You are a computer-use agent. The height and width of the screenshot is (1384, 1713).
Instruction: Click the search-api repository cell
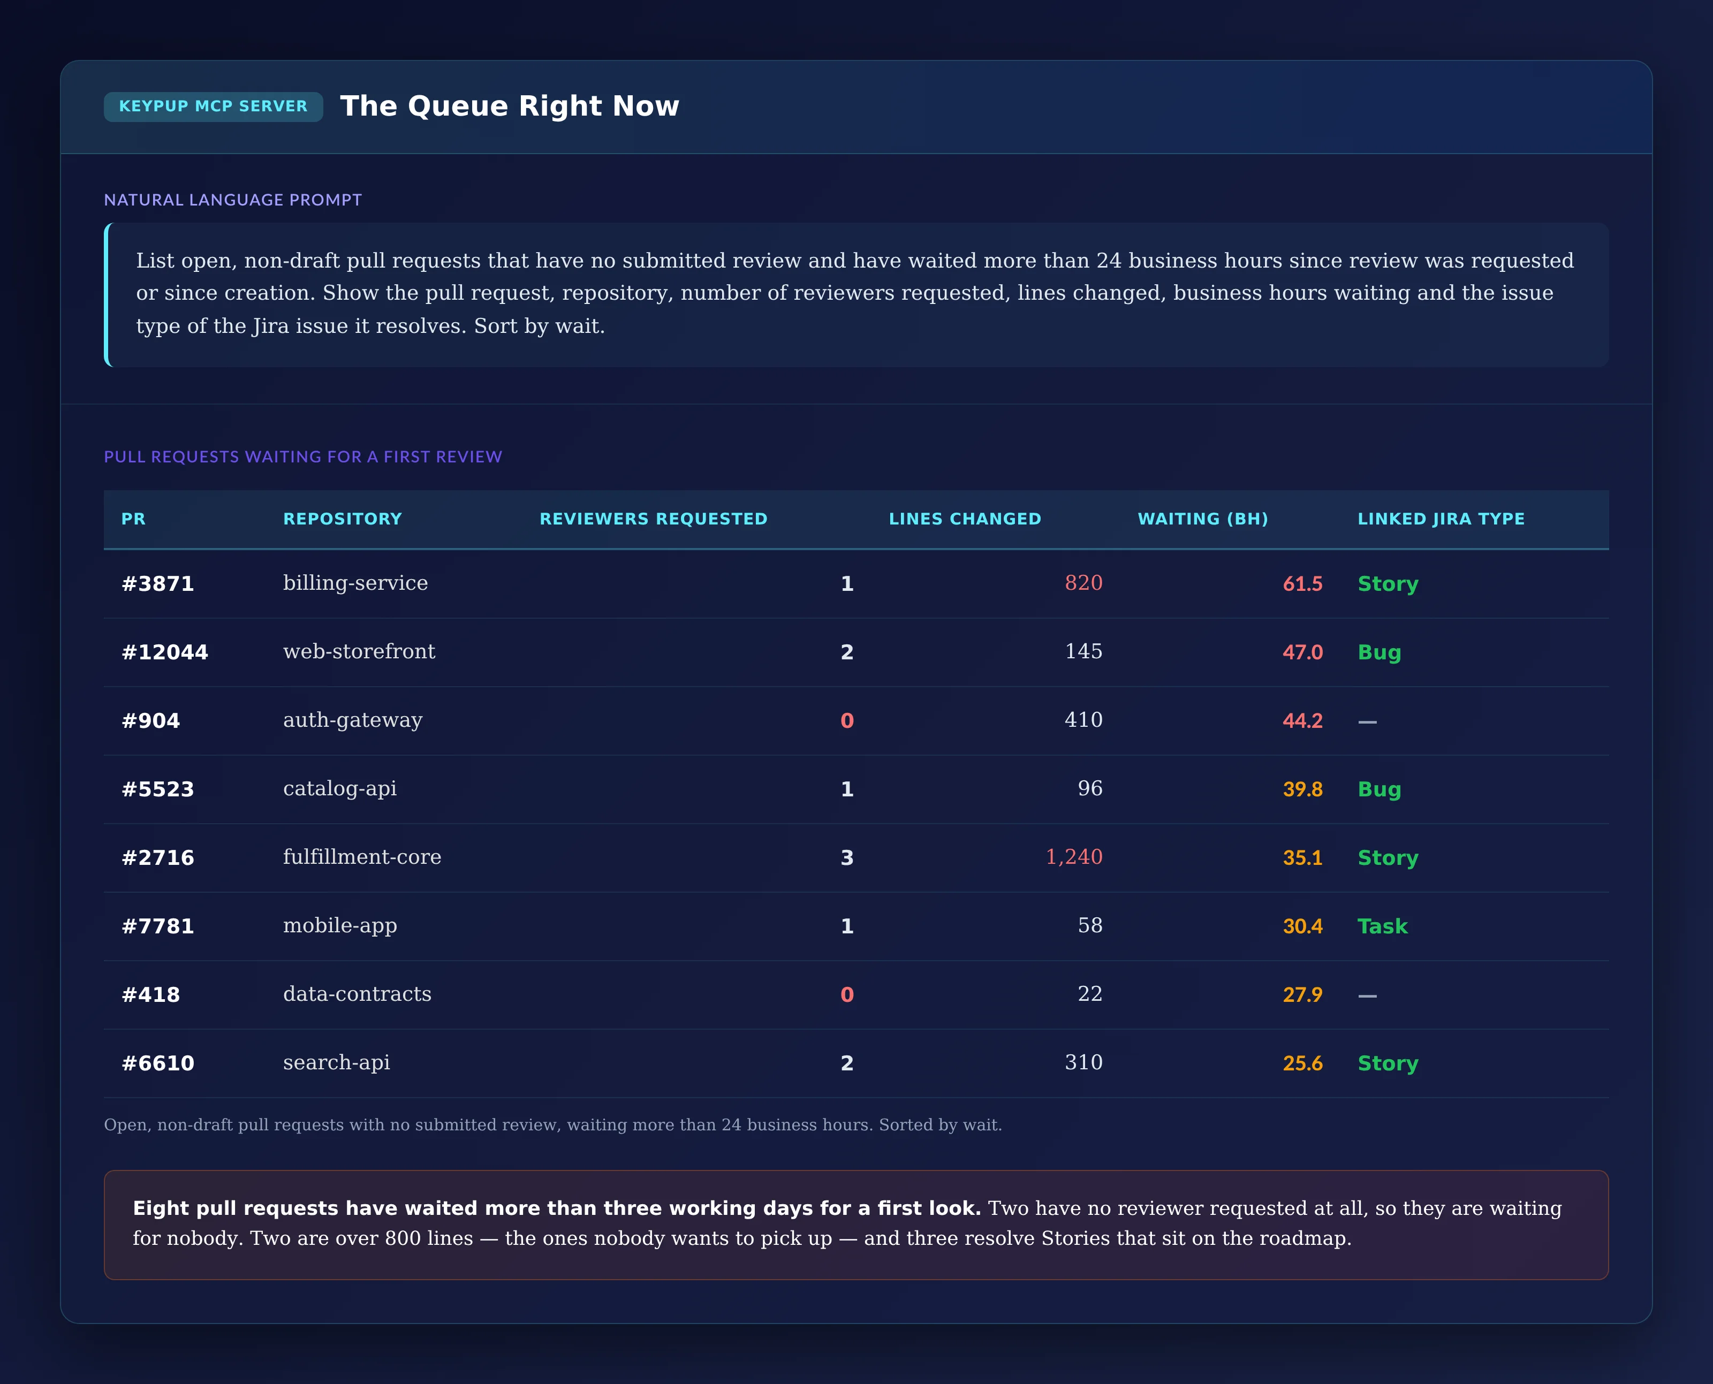337,1063
